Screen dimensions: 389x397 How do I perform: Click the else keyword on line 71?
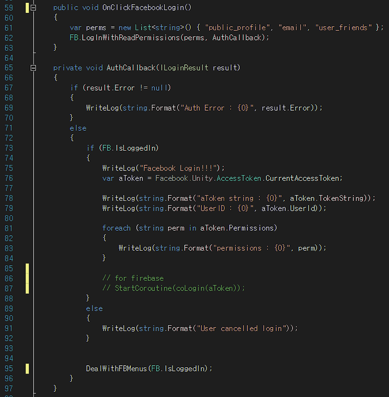78,128
